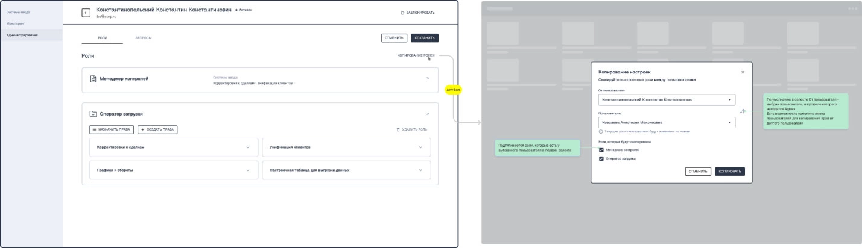Click the email ibs@corp.ru under user name
The height and width of the screenshot is (248, 862).
[106, 17]
